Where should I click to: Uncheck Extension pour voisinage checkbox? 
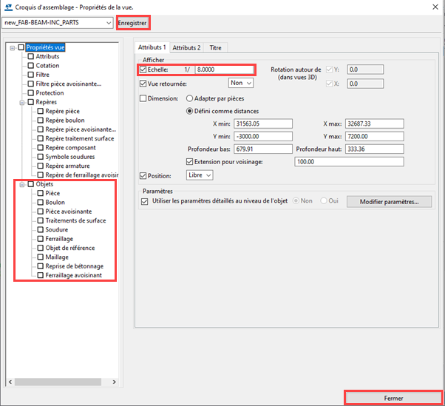190,161
